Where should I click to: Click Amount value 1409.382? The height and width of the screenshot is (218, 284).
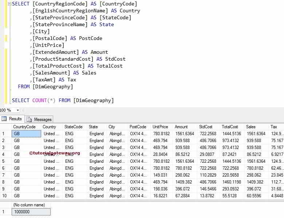tap(184, 182)
